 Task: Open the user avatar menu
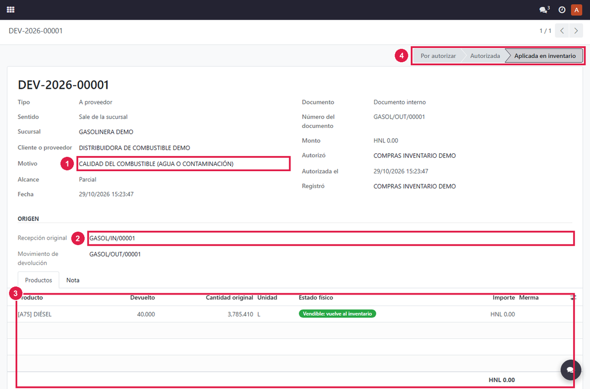[x=576, y=10]
